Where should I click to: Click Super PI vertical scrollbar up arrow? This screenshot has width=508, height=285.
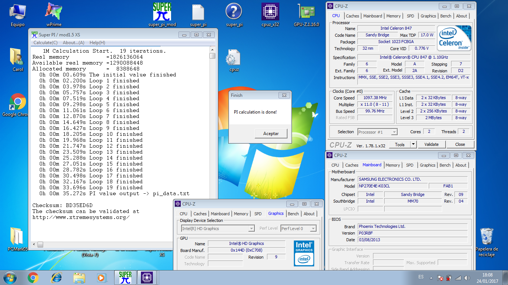(212, 50)
